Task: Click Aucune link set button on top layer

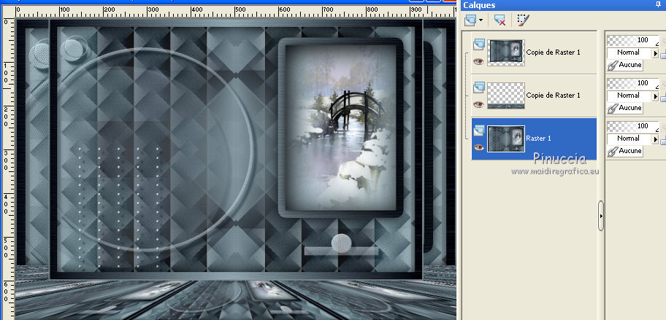Action: [x=625, y=66]
